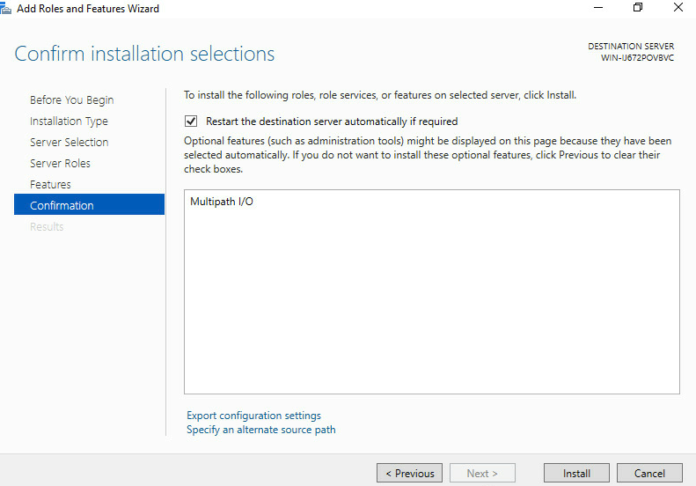Start installation with Install button
Image resolution: width=696 pixels, height=486 pixels.
coord(576,473)
